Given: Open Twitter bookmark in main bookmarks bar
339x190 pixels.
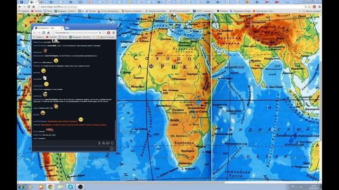Looking at the screenshot, I should click(x=91, y=11).
